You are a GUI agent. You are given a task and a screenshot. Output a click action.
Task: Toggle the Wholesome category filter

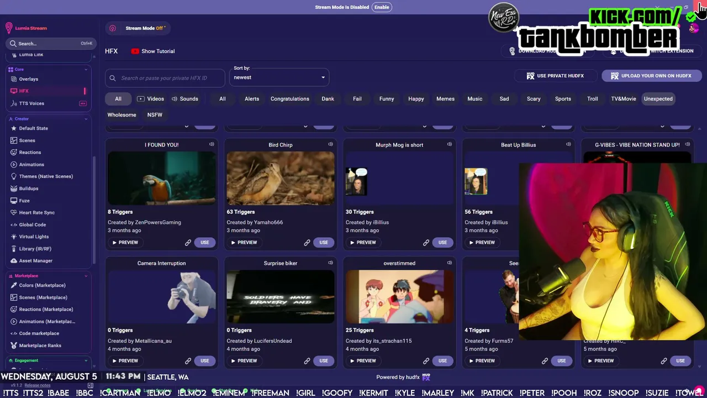tap(122, 115)
